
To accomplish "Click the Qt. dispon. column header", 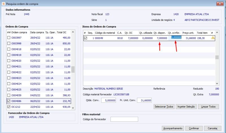I will click(x=160, y=33).
